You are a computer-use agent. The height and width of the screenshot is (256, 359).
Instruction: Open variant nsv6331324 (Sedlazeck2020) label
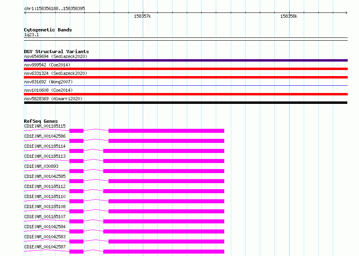pyautogui.click(x=56, y=73)
